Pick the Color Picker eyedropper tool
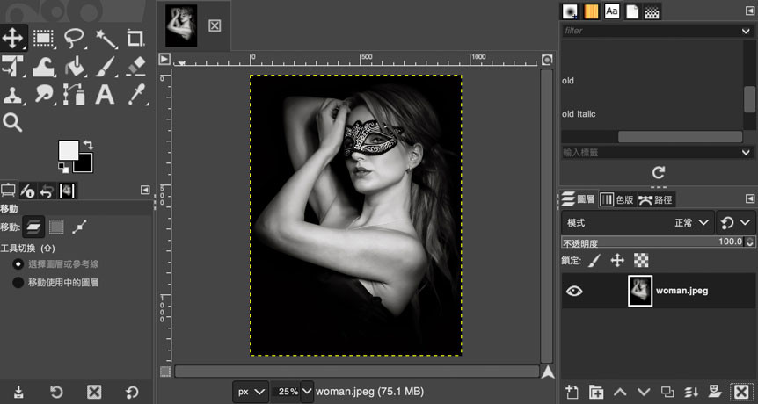 tap(135, 94)
